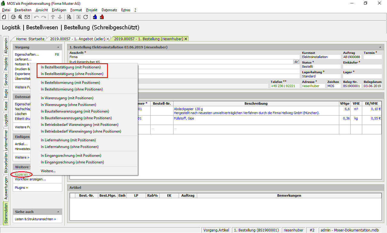
Task: Collapse the Siehe auch panel section
Action: 58,212
